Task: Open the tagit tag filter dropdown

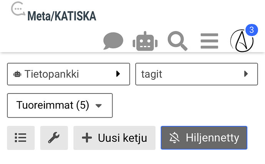Action: coord(196,74)
